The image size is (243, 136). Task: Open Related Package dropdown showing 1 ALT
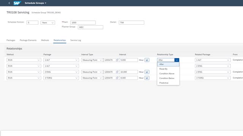pyautogui.click(x=213, y=60)
